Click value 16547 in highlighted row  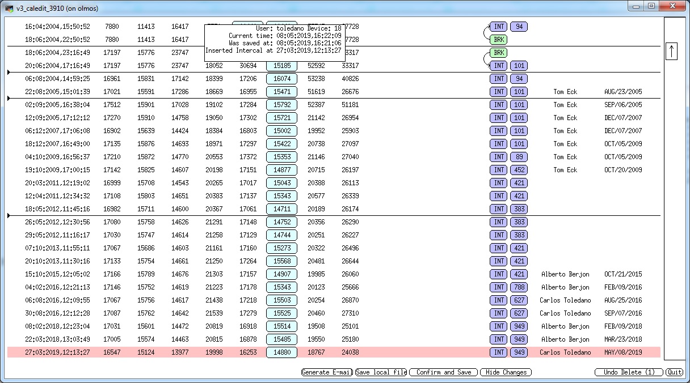click(x=112, y=352)
